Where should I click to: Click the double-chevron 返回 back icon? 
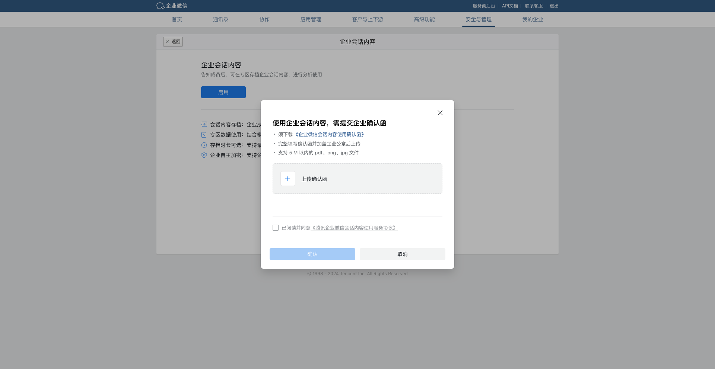pyautogui.click(x=168, y=41)
